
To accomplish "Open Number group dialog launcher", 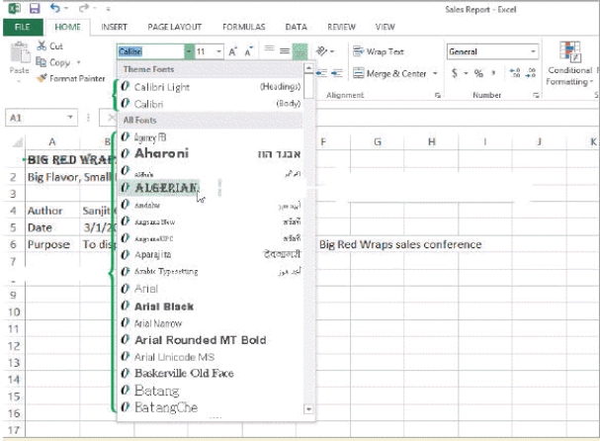I will 536,95.
